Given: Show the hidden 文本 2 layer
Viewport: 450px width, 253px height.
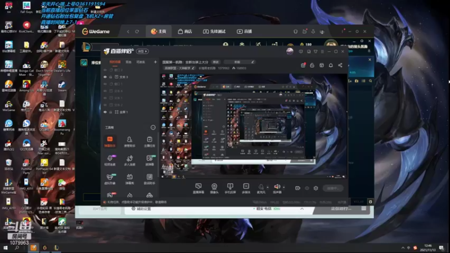Looking at the screenshot, I should [x=105, y=105].
